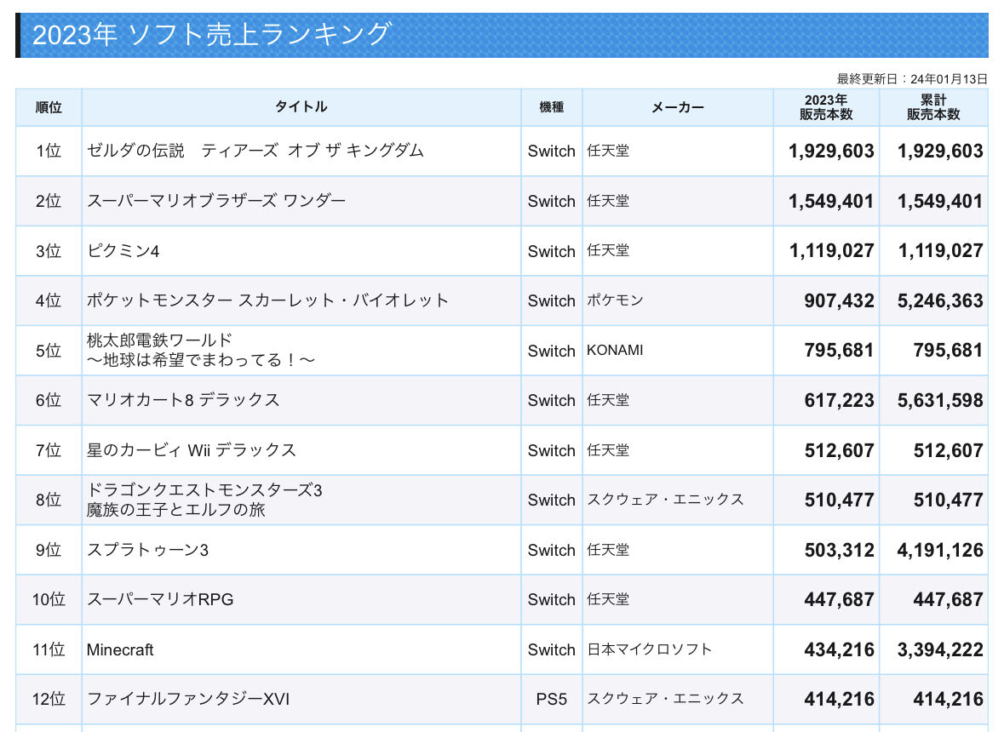This screenshot has width=1004, height=732.
Task: Select title スーパーマリオブラザーズ ワンダー
Action: click(215, 201)
